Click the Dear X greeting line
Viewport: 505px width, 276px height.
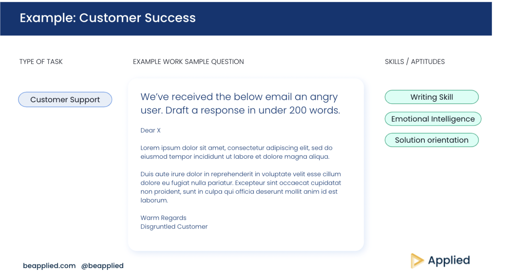tap(150, 130)
